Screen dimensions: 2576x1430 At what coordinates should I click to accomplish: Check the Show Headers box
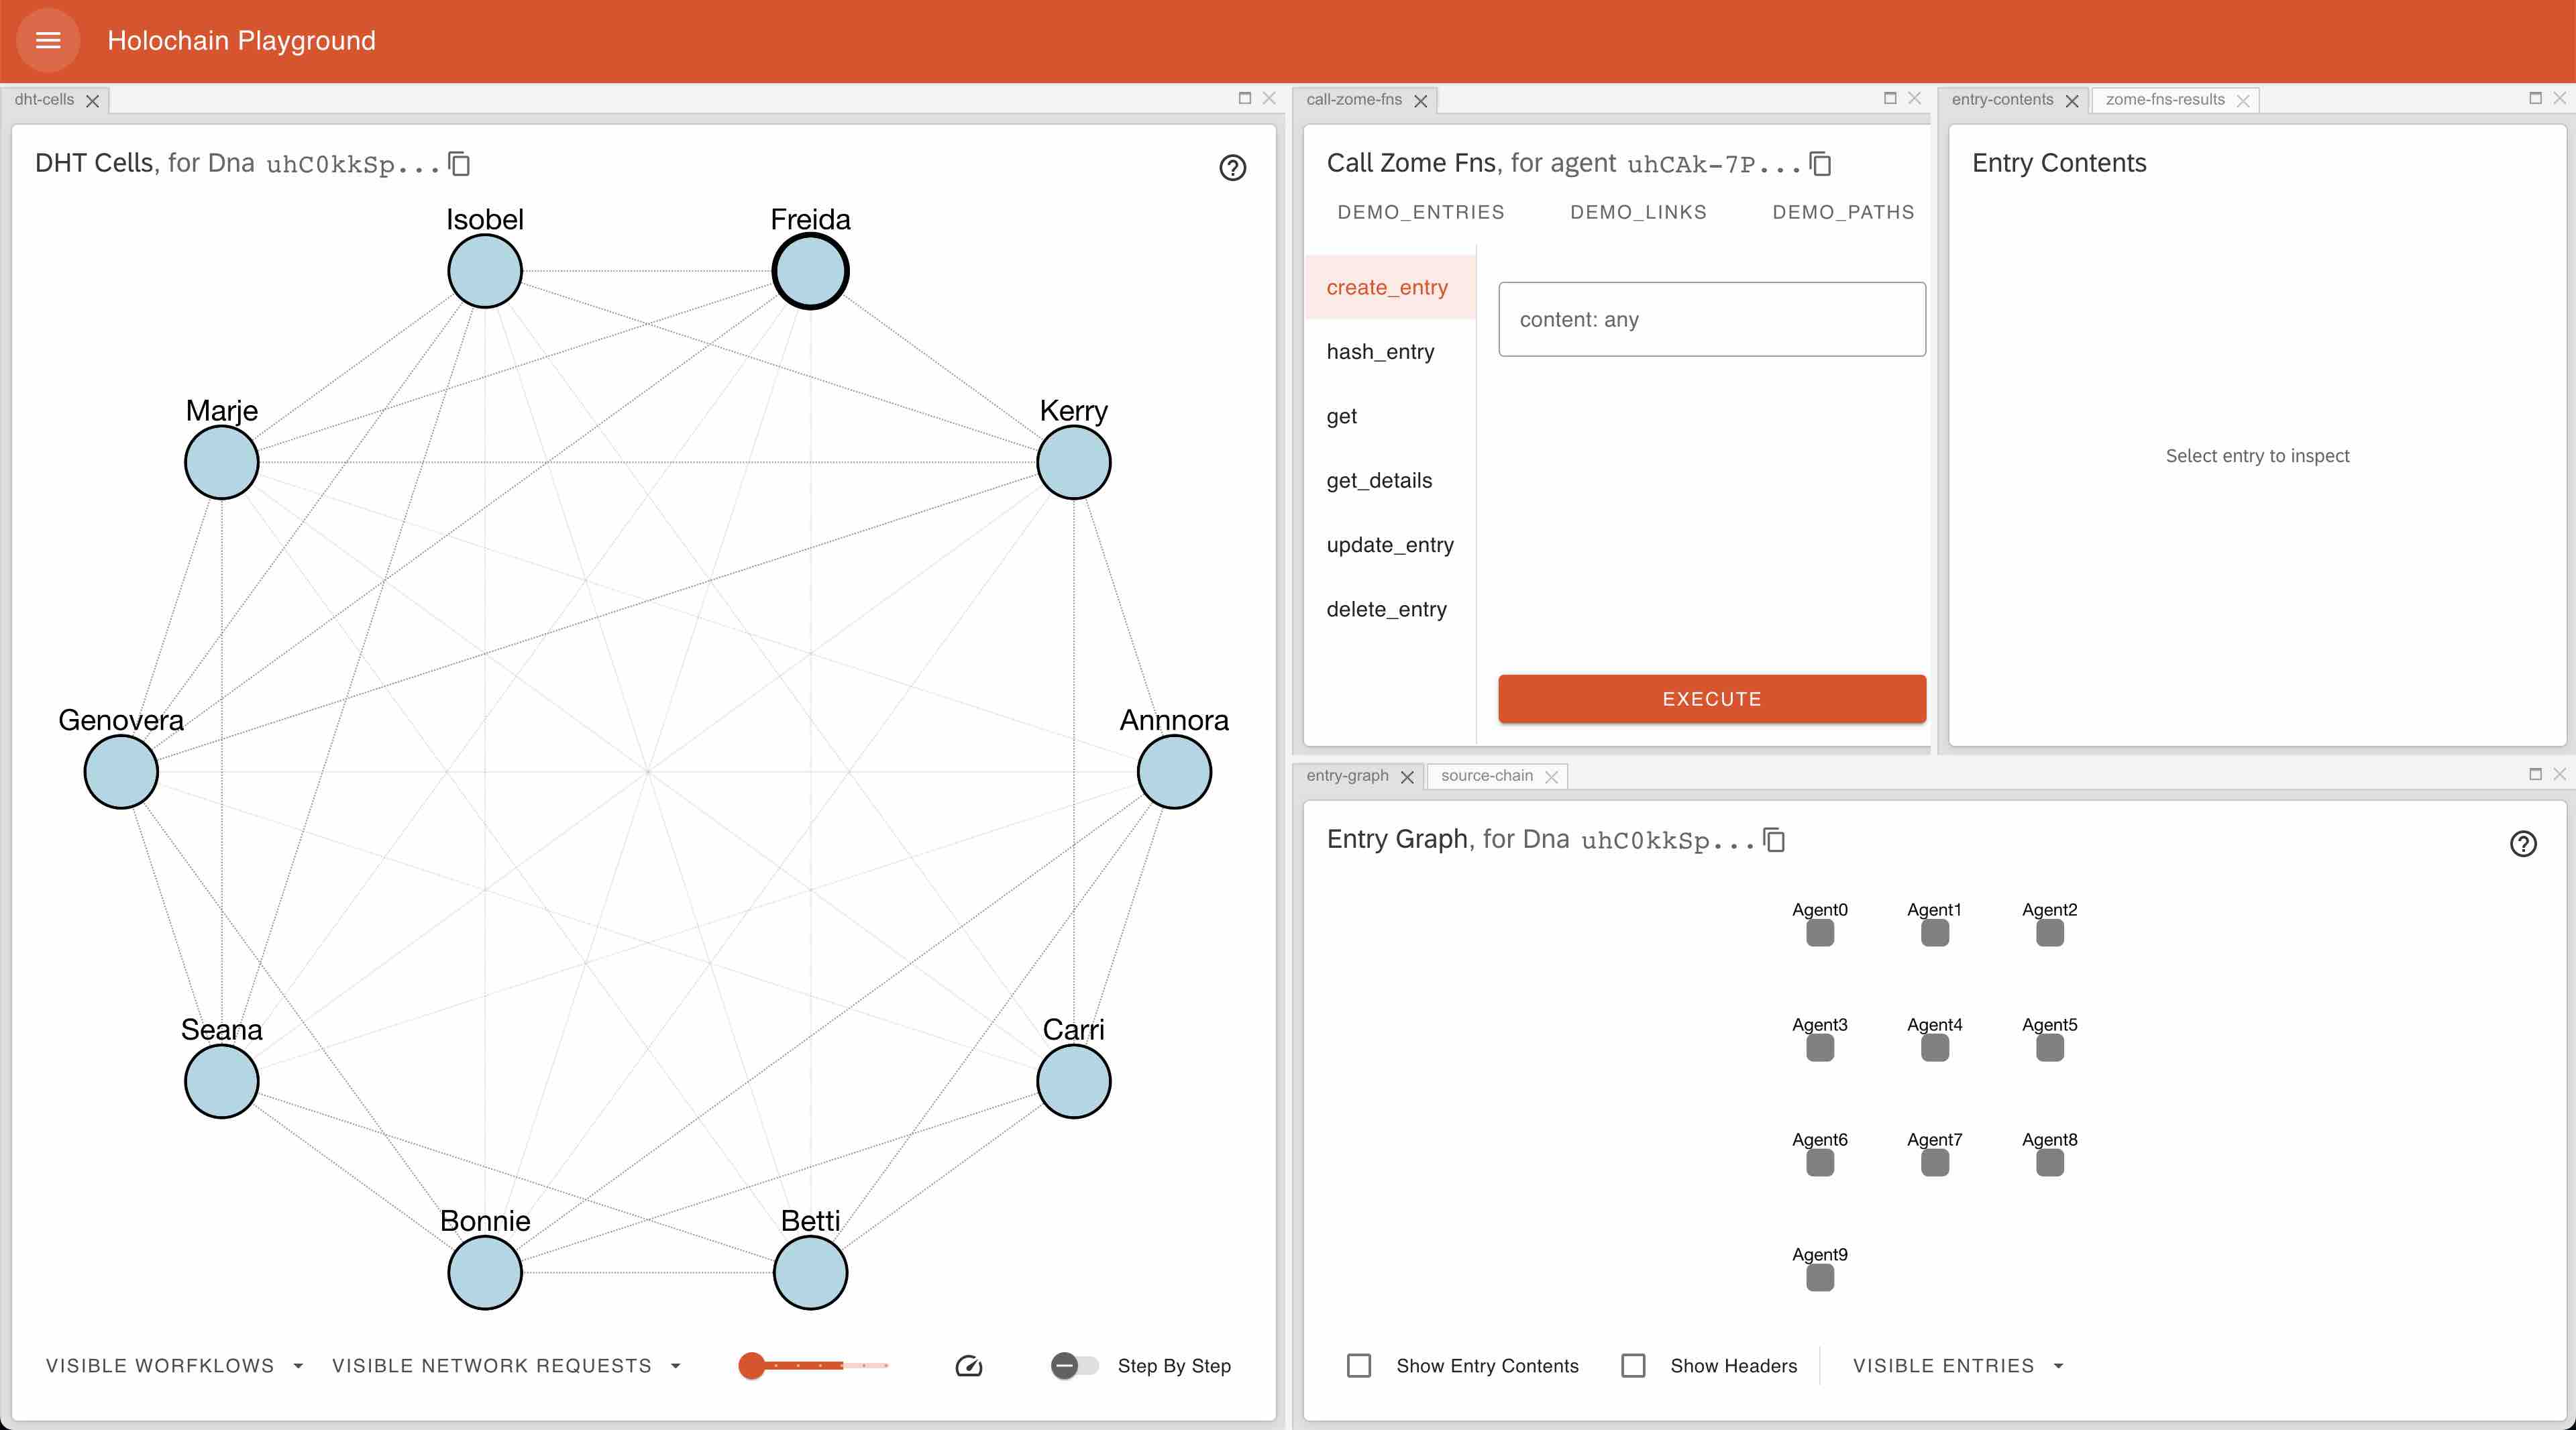(x=1632, y=1365)
